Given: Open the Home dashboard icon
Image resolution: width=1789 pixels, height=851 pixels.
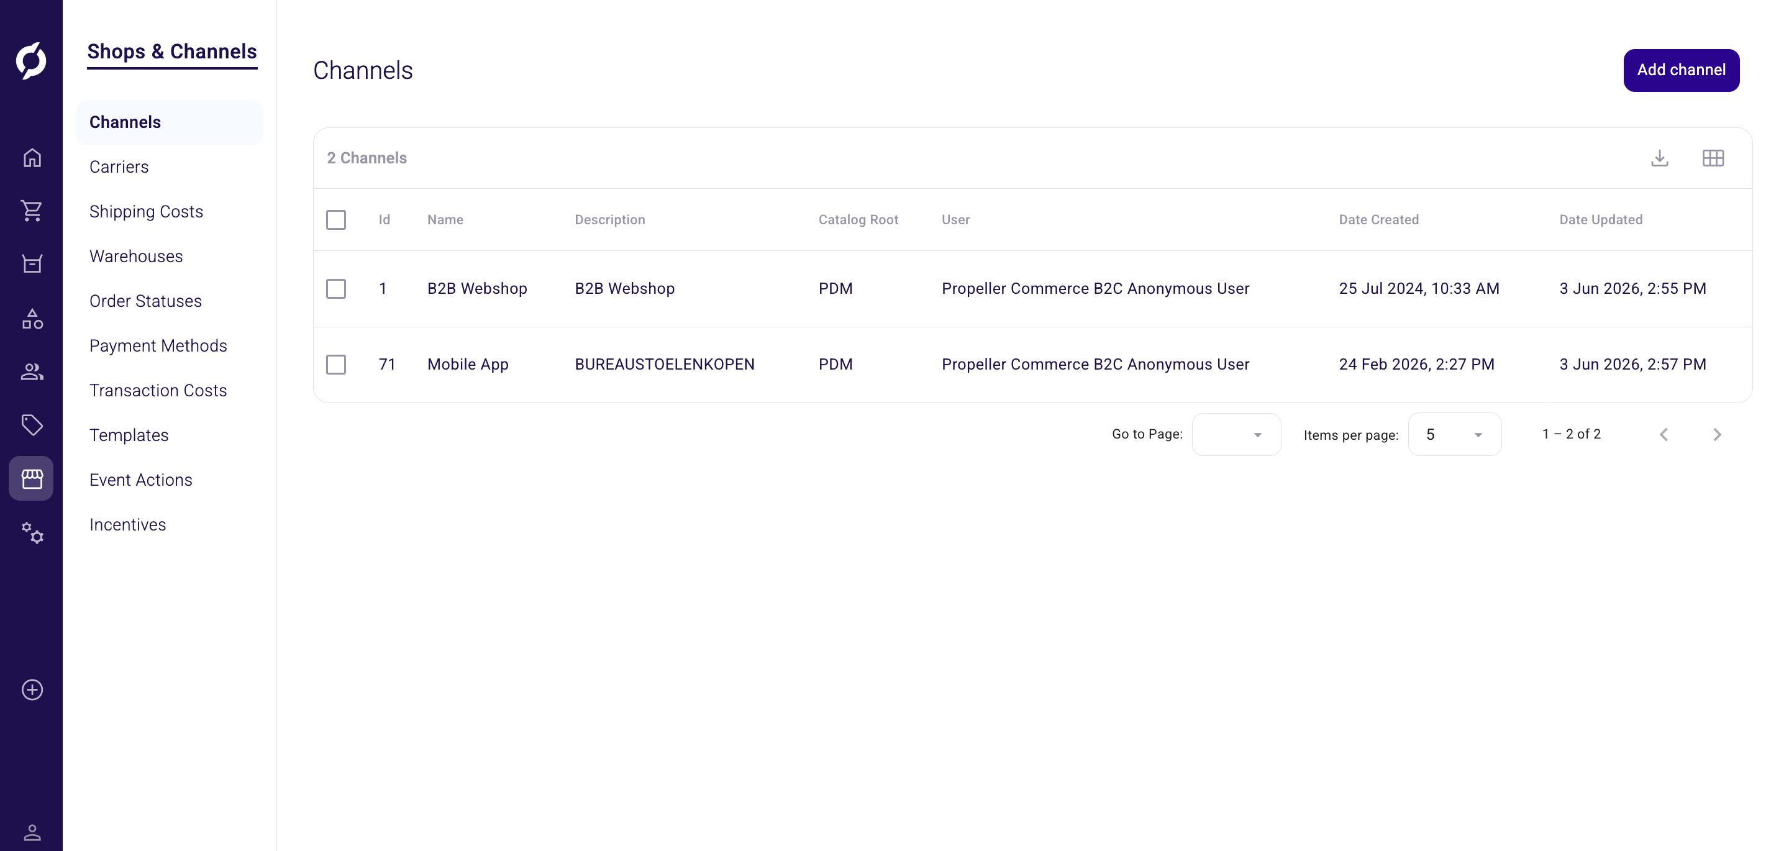Looking at the screenshot, I should point(32,158).
